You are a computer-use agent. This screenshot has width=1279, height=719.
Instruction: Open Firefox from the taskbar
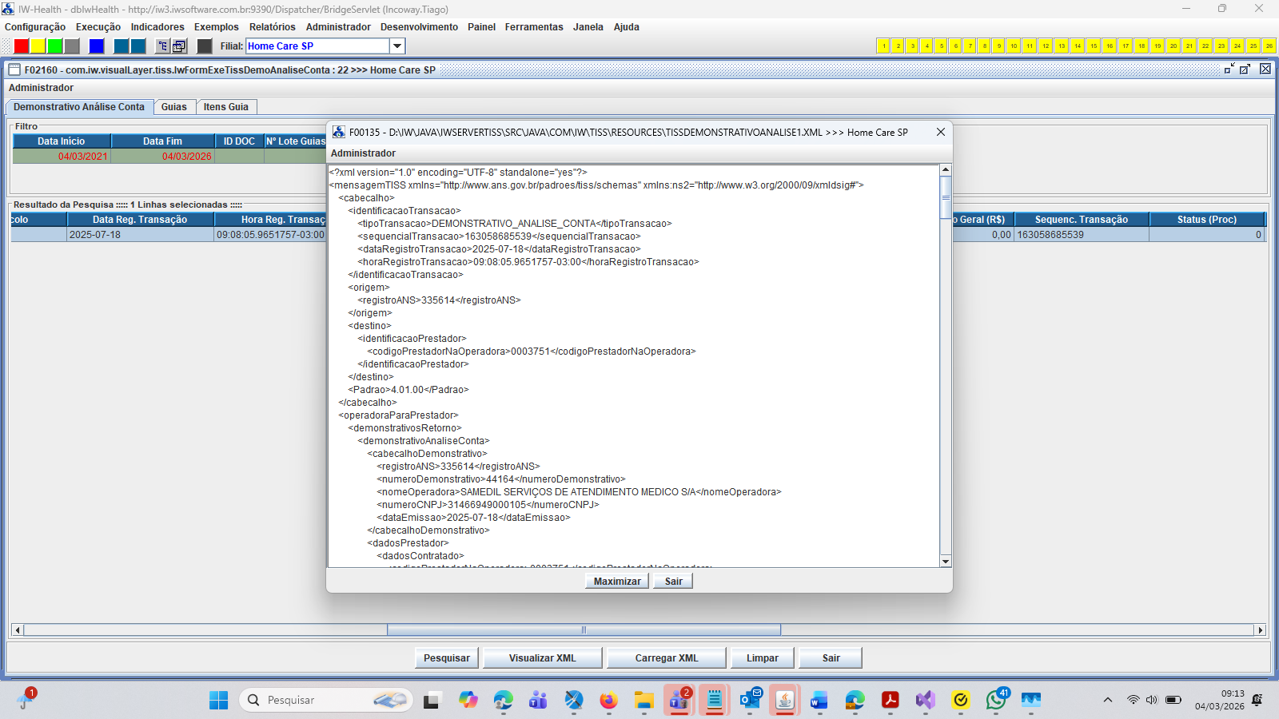(608, 701)
